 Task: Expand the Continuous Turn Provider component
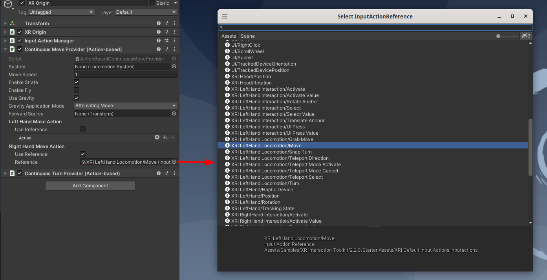pyautogui.click(x=5, y=174)
